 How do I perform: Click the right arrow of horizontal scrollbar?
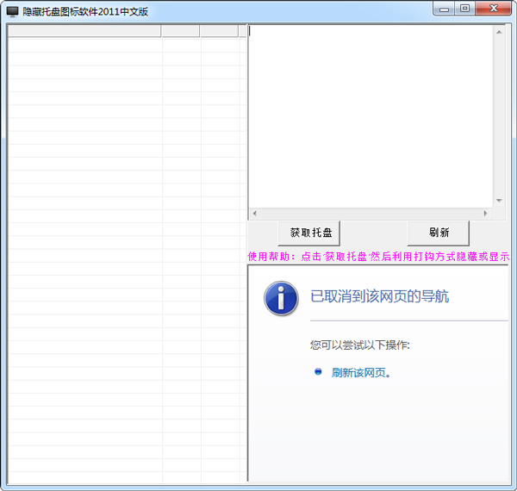tap(485, 213)
